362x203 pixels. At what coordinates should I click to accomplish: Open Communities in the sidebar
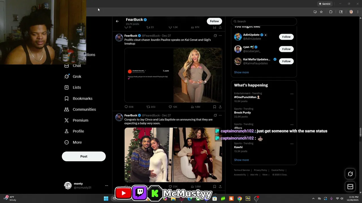point(80,109)
